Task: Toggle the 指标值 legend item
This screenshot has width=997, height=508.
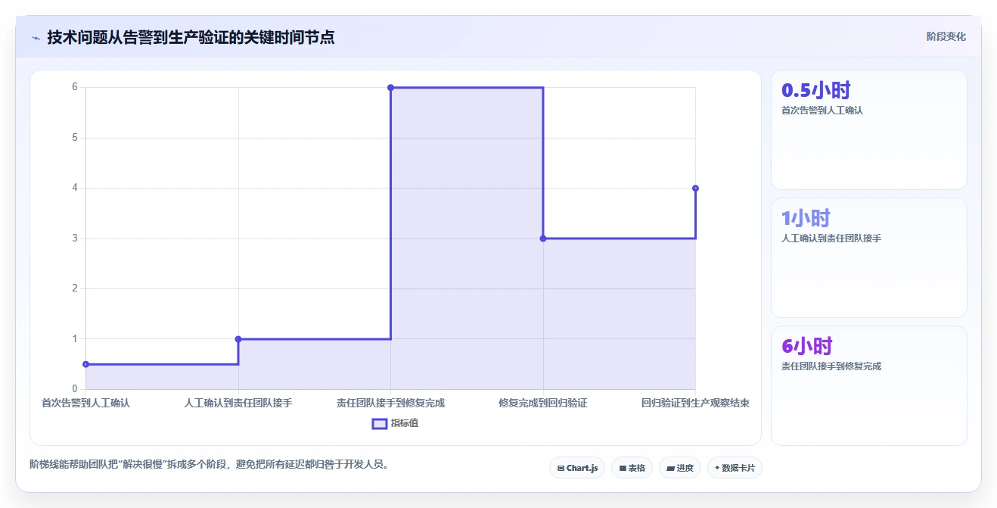Action: (395, 423)
